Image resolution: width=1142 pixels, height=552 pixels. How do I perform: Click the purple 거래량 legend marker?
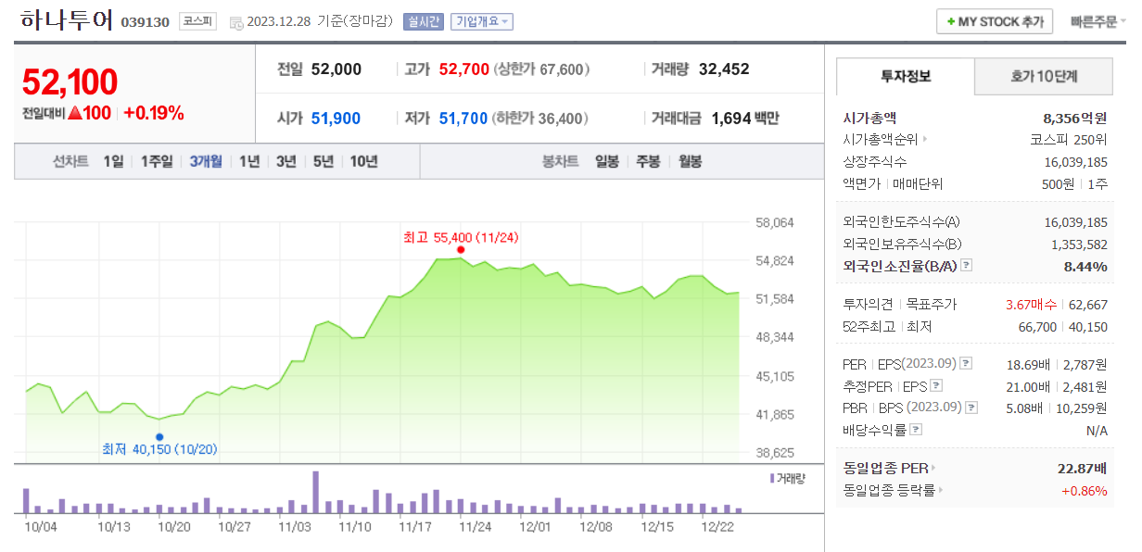[771, 478]
